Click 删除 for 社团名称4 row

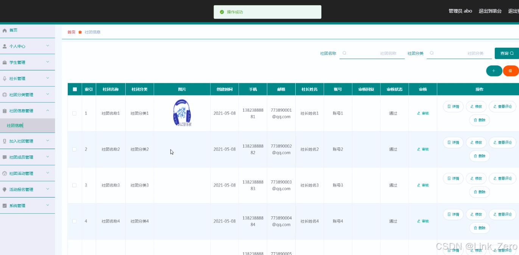(x=480, y=228)
